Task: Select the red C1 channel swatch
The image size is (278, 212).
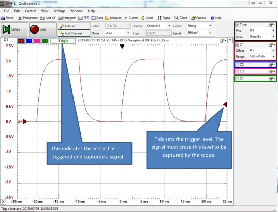Action: pyautogui.click(x=21, y=41)
